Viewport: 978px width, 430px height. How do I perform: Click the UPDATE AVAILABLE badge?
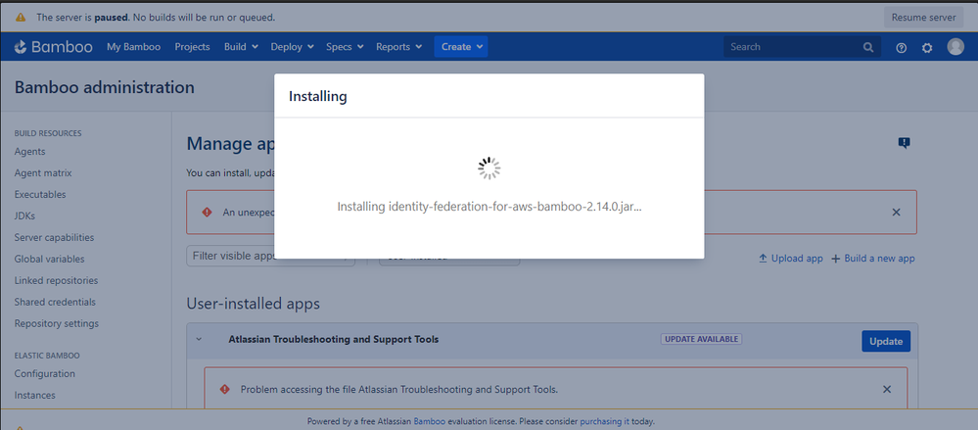pyautogui.click(x=701, y=340)
